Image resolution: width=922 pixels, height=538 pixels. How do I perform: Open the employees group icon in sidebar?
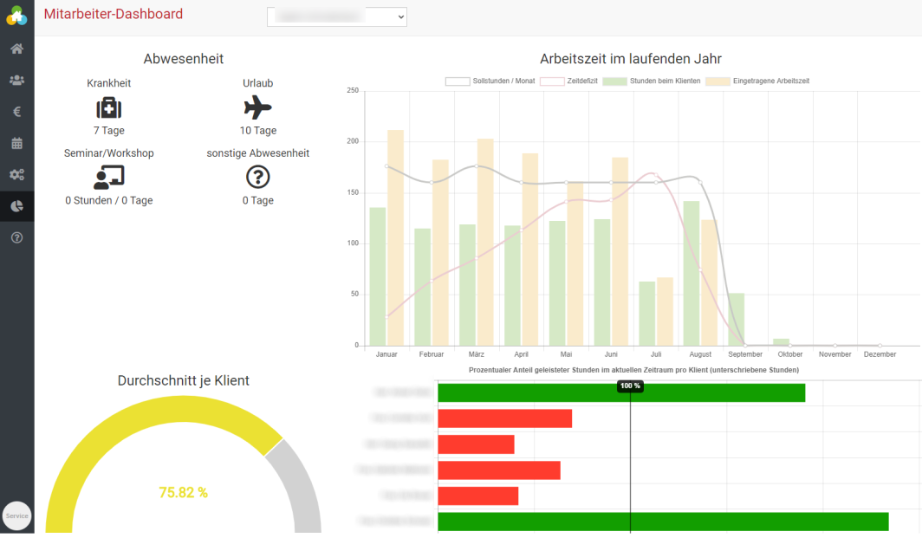(16, 80)
